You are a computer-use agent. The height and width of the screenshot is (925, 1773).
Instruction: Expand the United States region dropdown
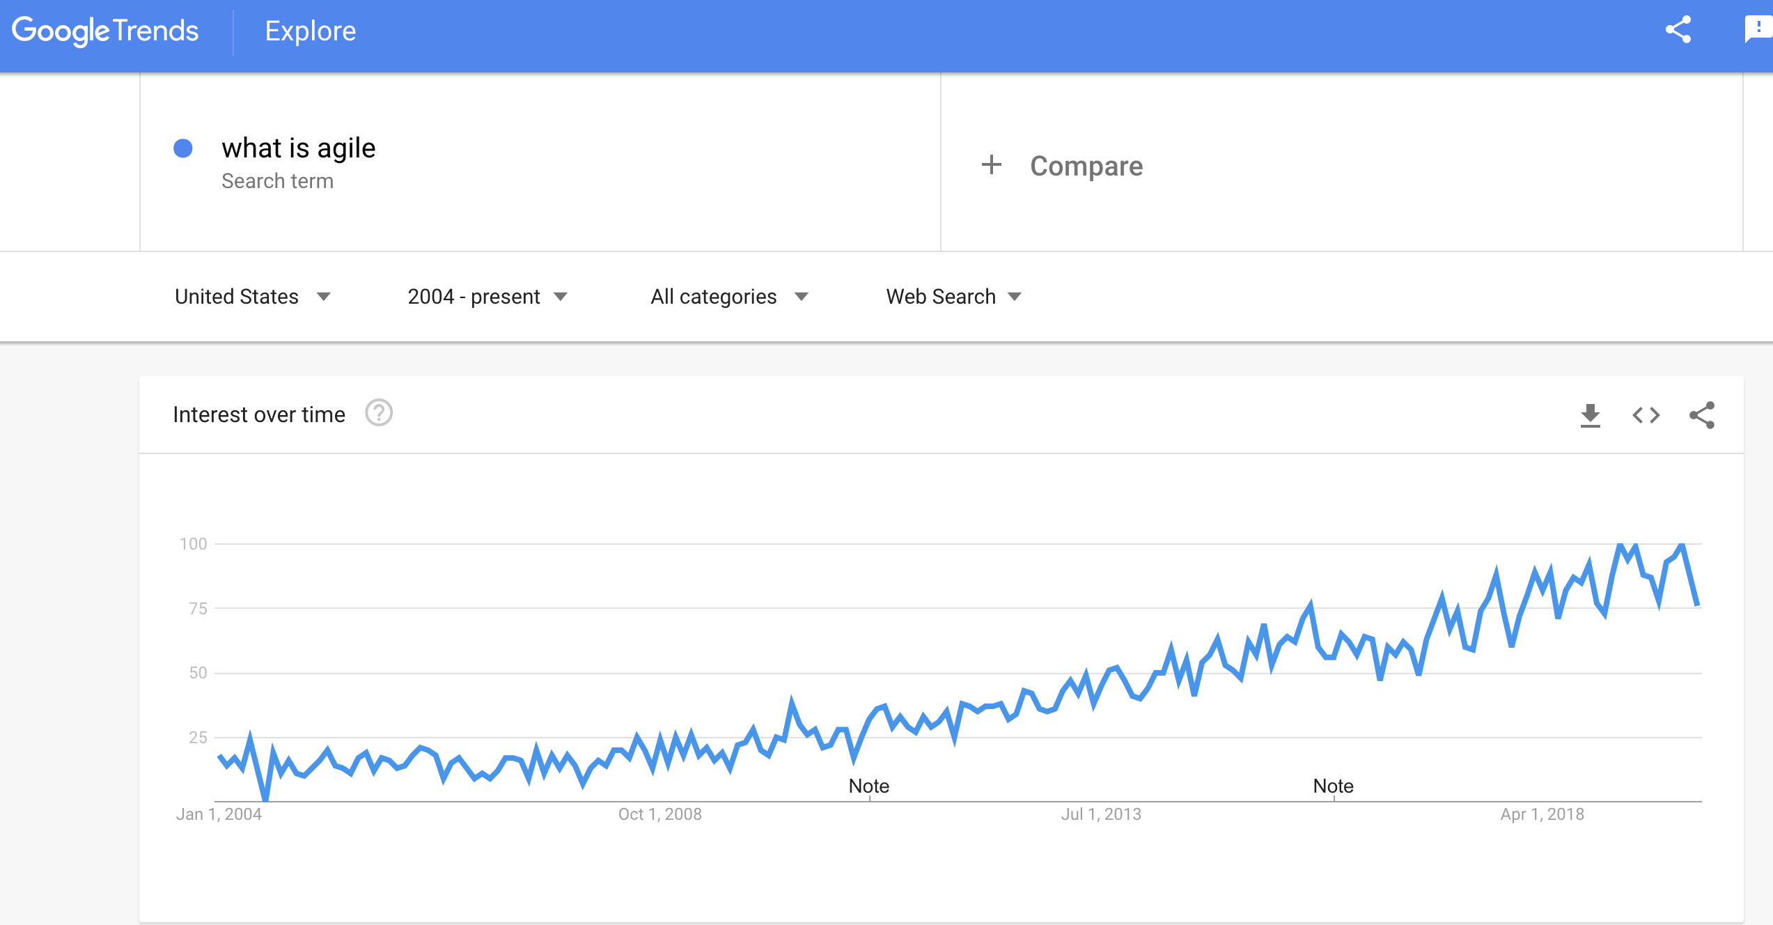[253, 297]
